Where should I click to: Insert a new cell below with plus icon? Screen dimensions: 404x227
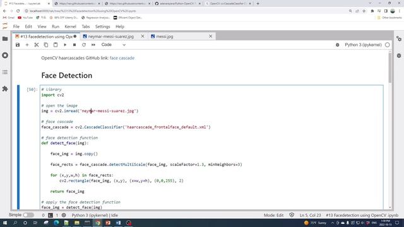point(27,45)
